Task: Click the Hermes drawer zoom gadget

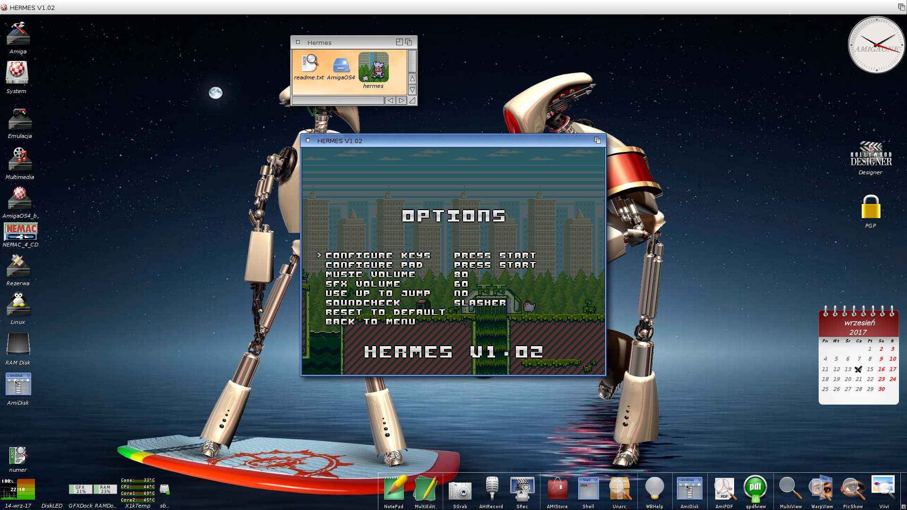Action: 399,42
